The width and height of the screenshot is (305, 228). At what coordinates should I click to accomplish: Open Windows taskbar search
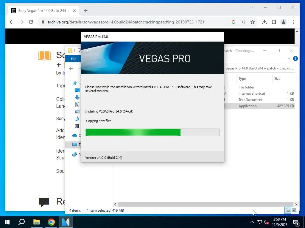pos(21,222)
